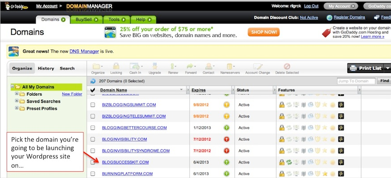Switch to the Search panel tab
Viewport: 391px width, 178px height.
click(x=67, y=69)
